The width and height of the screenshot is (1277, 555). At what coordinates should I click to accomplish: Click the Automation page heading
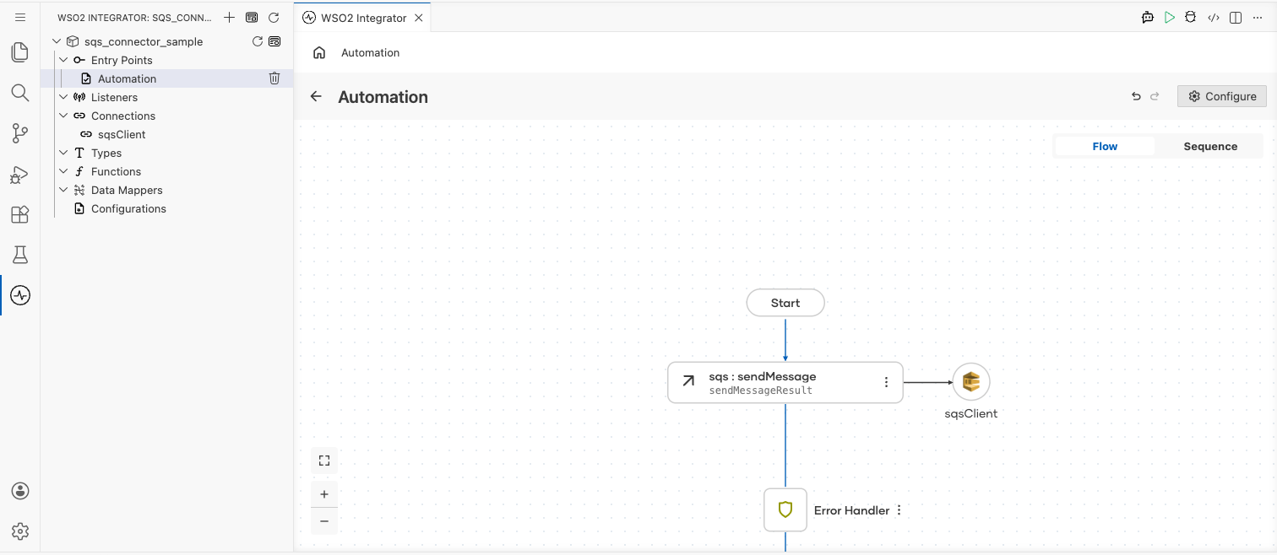[x=383, y=97]
